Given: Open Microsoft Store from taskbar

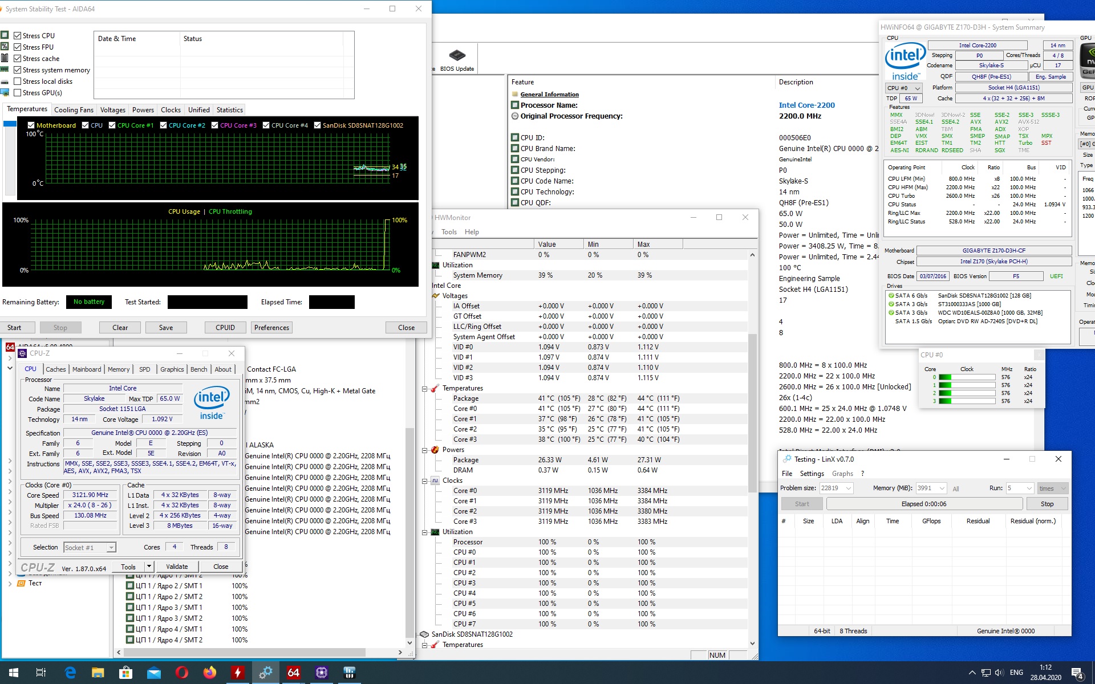Looking at the screenshot, I should tap(125, 673).
